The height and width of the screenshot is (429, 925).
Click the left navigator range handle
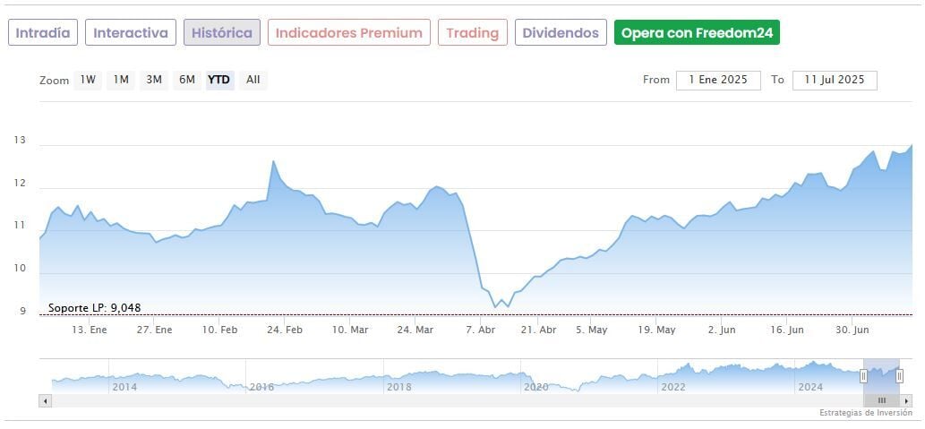pos(865,376)
